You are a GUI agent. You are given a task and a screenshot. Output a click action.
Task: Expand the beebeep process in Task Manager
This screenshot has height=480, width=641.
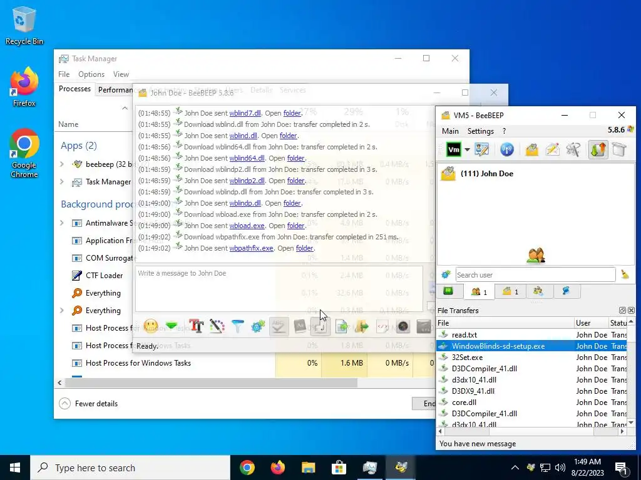tap(62, 164)
